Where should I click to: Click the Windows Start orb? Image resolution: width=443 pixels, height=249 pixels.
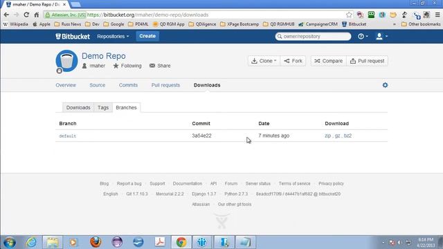pyautogui.click(x=9, y=243)
